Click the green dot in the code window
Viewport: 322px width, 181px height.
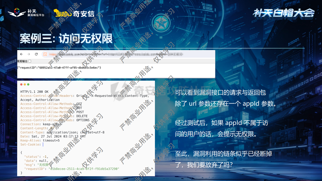click(x=28, y=84)
